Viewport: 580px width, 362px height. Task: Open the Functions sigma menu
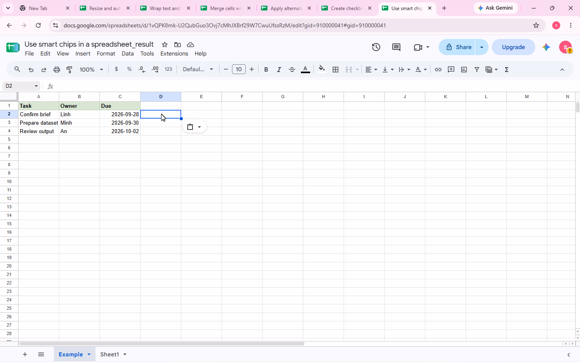click(507, 70)
